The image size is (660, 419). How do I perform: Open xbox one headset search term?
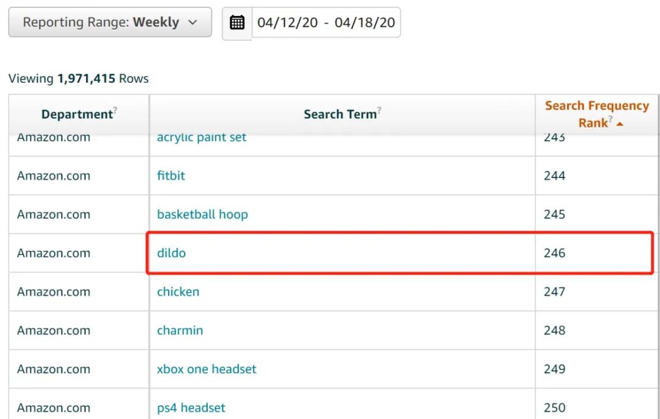pyautogui.click(x=207, y=369)
